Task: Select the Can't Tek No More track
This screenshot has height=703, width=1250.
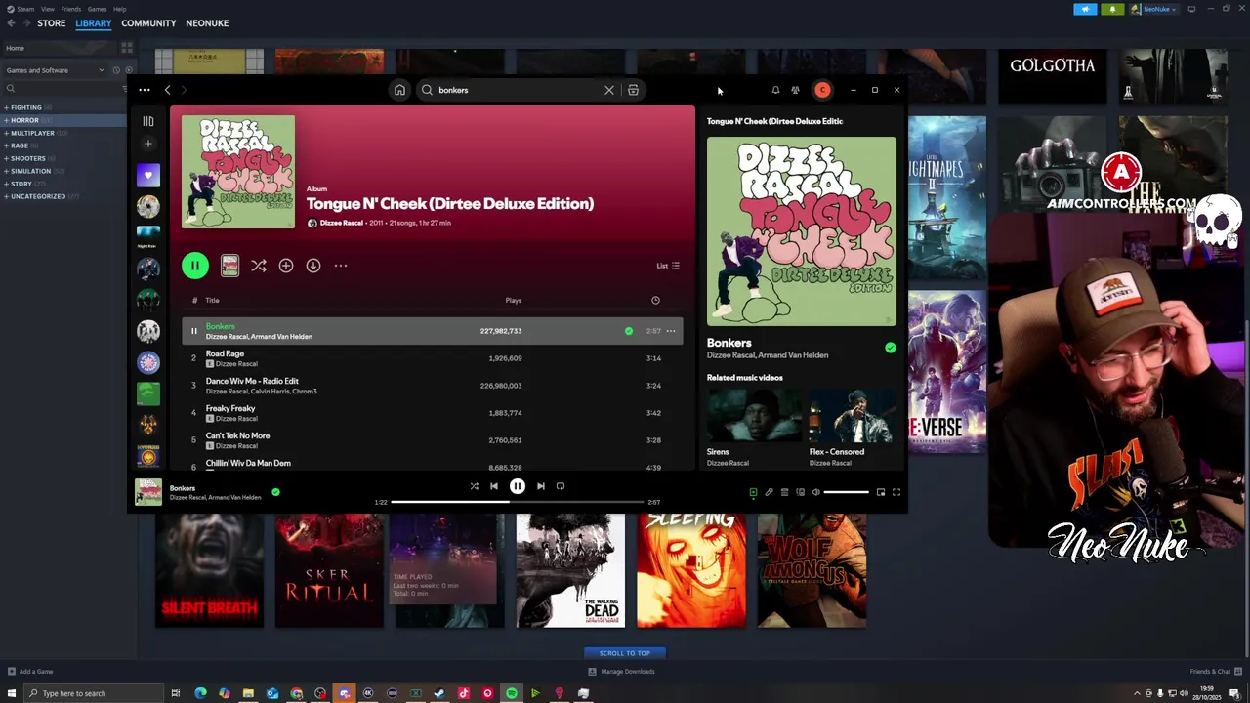Action: (x=432, y=440)
